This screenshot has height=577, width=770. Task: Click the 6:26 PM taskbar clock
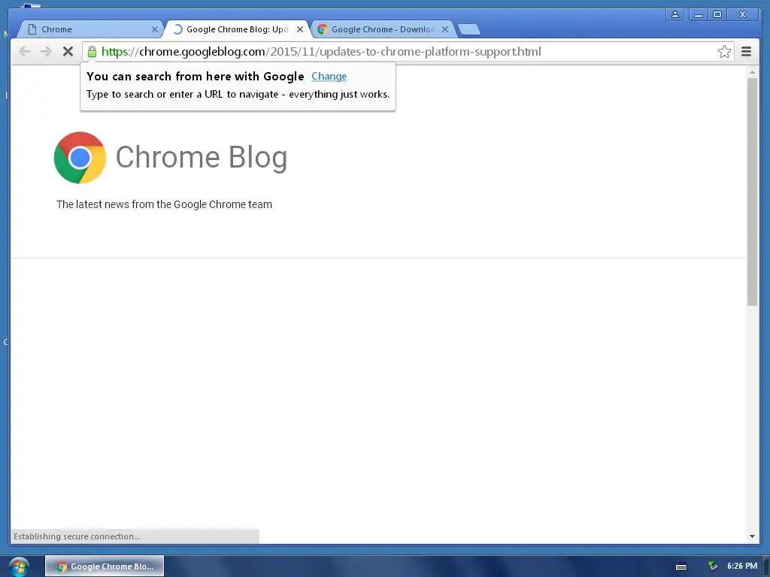pyautogui.click(x=742, y=566)
